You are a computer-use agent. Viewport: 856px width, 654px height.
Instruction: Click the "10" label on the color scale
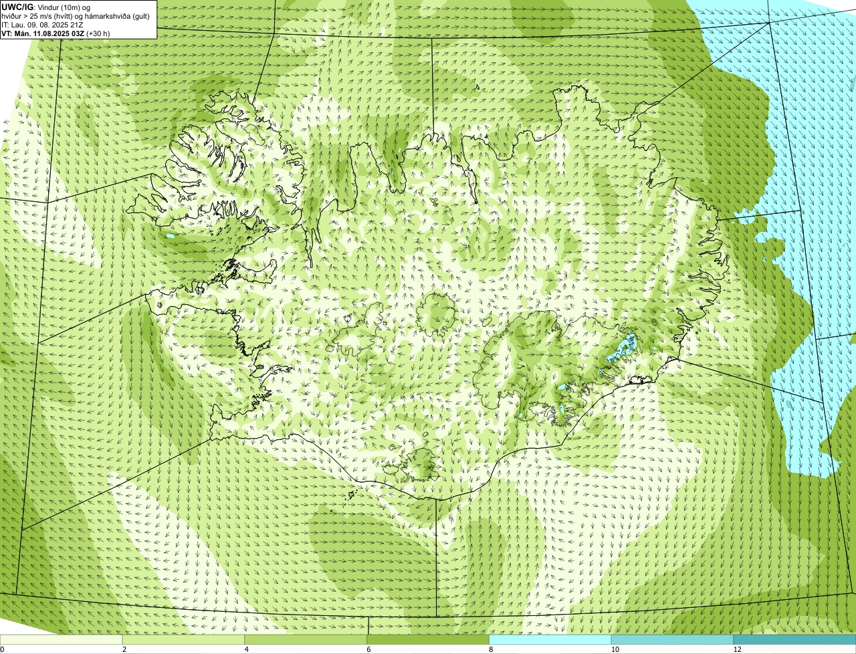click(x=615, y=649)
